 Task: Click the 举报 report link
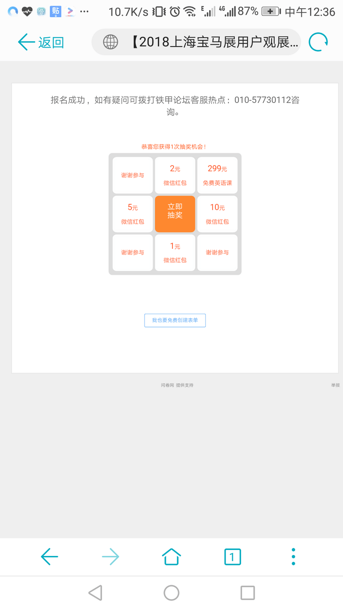[x=335, y=385]
